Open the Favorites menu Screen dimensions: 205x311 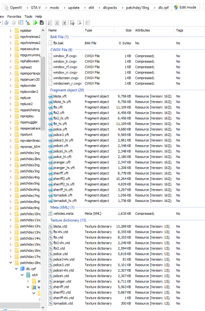pos(14,17)
